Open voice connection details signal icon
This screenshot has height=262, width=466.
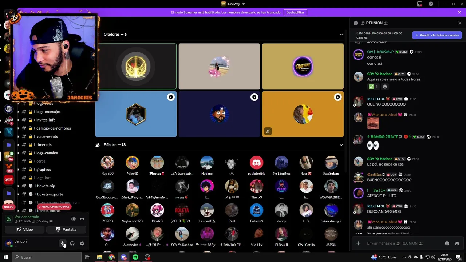(9, 219)
